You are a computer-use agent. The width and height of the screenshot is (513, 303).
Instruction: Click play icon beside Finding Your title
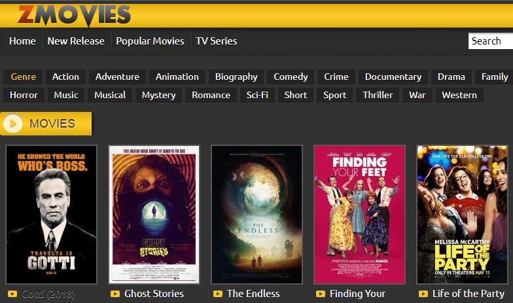point(321,294)
